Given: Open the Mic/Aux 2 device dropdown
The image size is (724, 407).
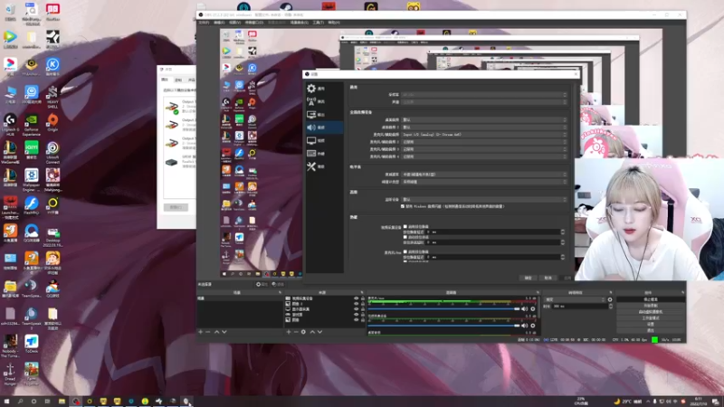Looking at the screenshot, I should [x=484, y=142].
